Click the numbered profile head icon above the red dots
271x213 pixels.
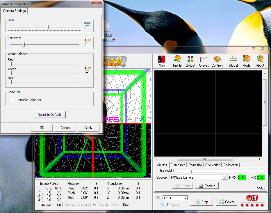pos(252,198)
